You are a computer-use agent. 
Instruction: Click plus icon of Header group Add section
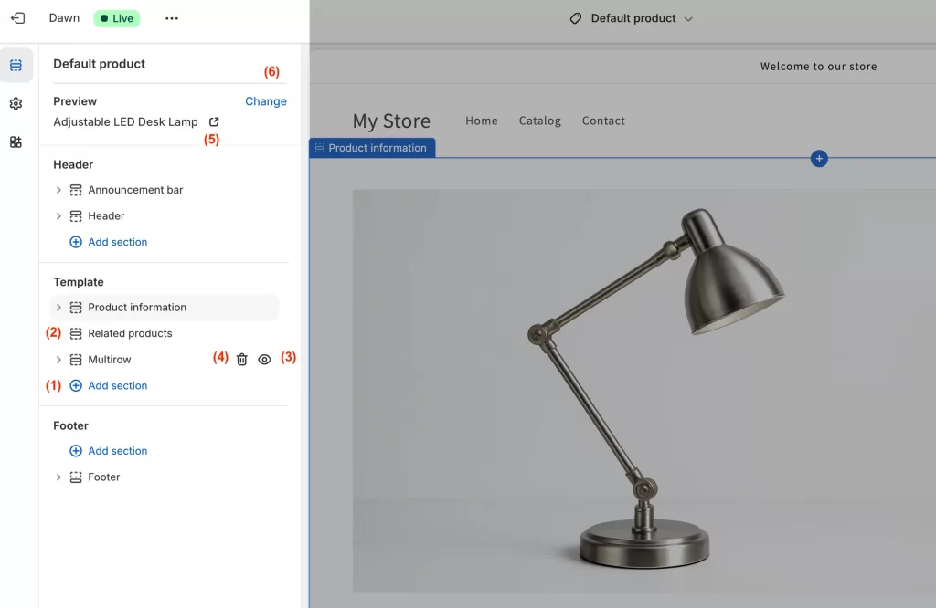pos(76,242)
